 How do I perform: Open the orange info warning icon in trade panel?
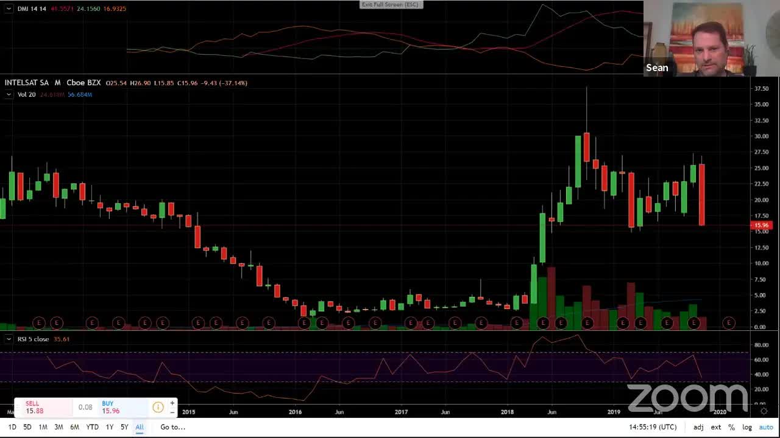(158, 407)
